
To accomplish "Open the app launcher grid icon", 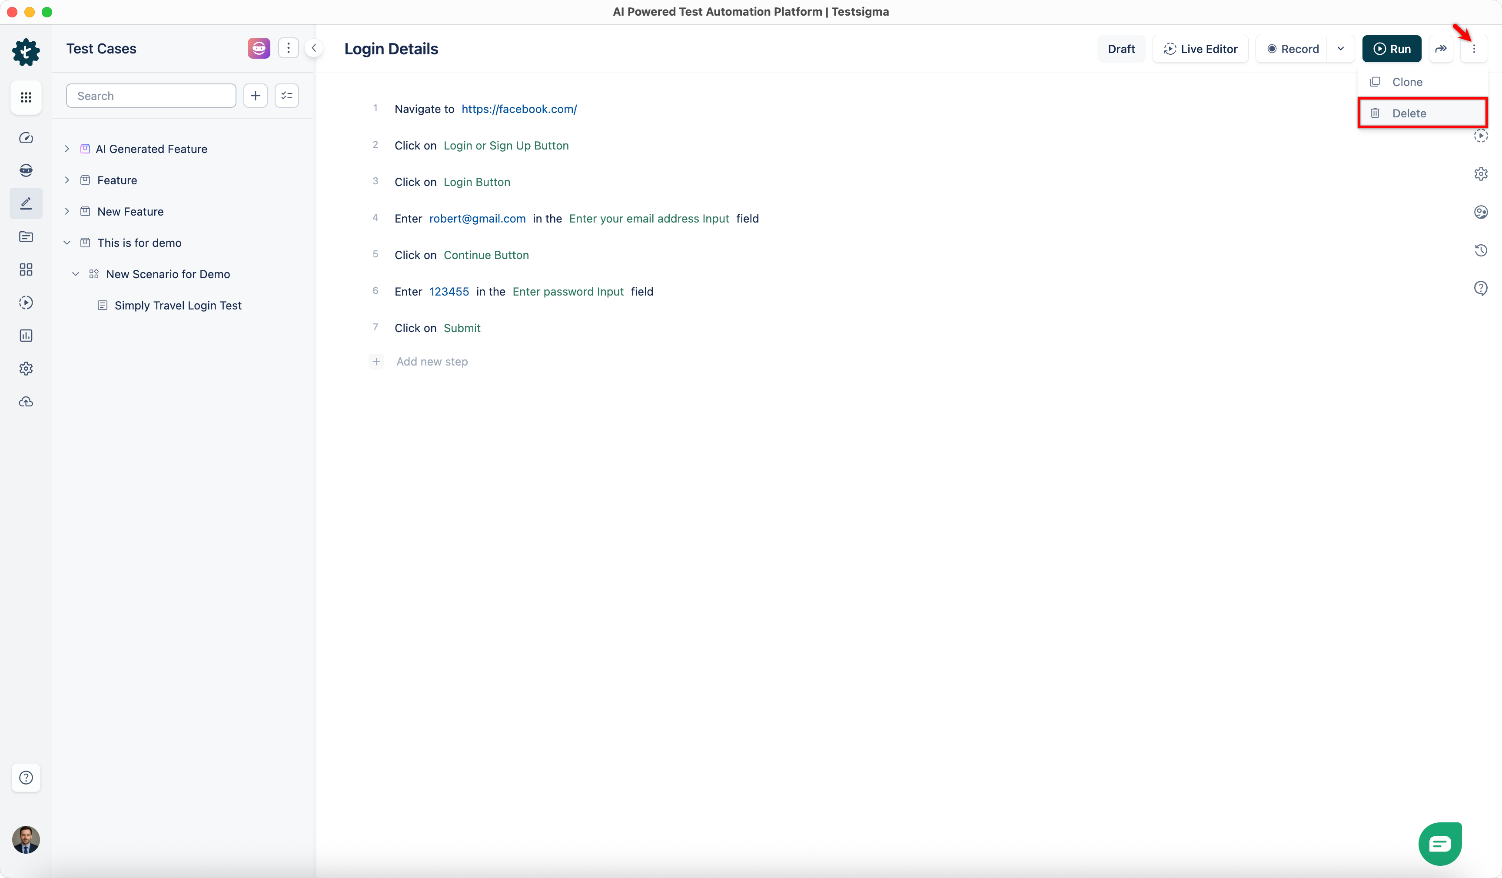I will click(26, 97).
